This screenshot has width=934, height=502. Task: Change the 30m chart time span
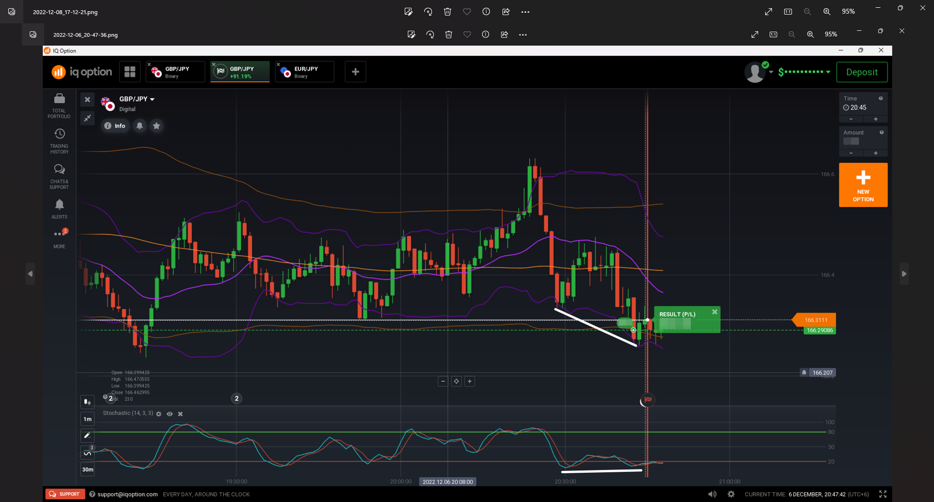point(88,469)
